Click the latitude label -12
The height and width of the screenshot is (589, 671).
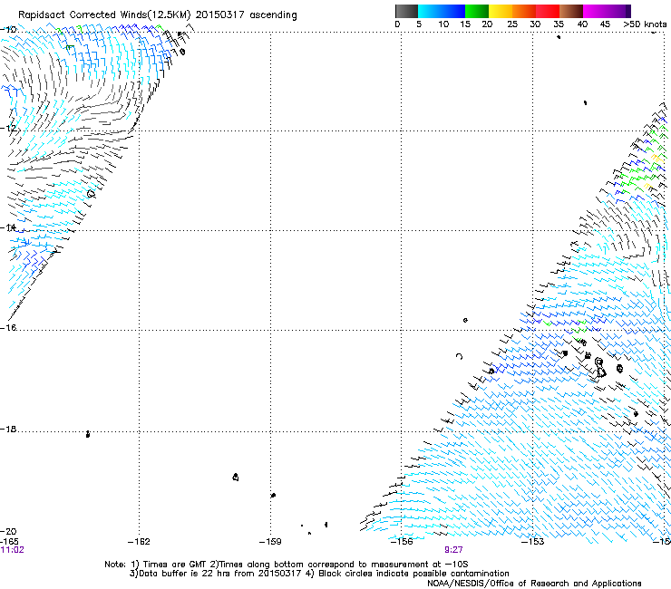pos(8,129)
